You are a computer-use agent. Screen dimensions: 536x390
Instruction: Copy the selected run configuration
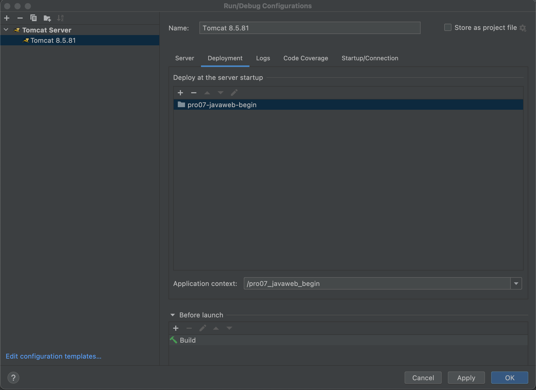pyautogui.click(x=33, y=18)
